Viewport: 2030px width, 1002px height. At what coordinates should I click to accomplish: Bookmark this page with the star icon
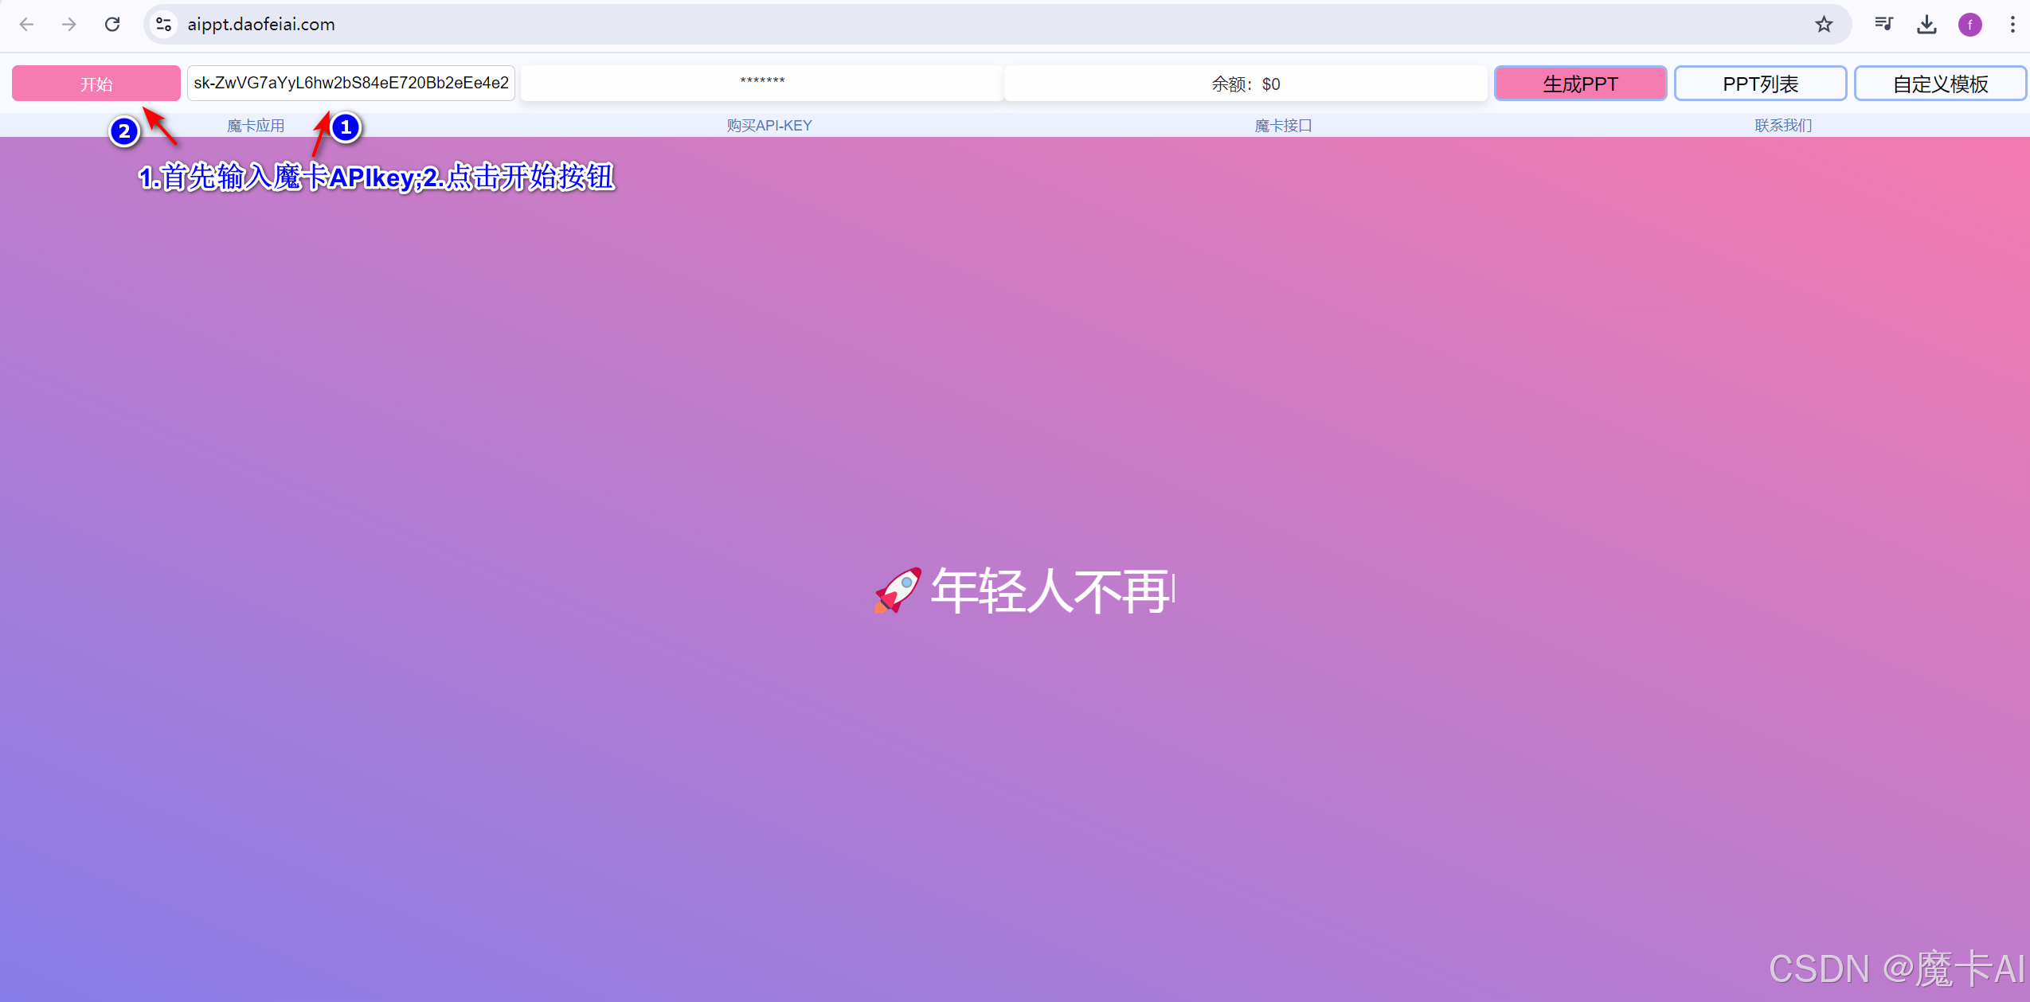click(x=1824, y=25)
